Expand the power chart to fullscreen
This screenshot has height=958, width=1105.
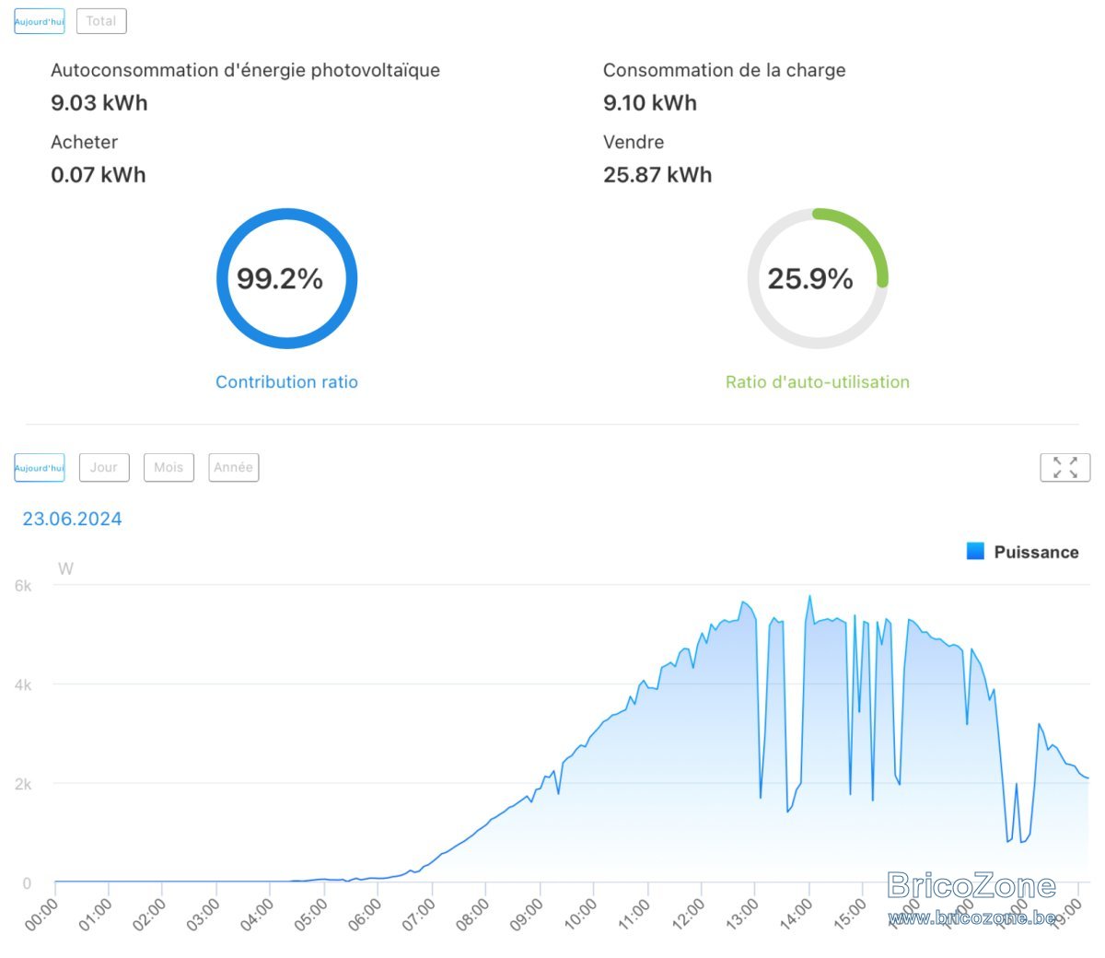click(1064, 467)
